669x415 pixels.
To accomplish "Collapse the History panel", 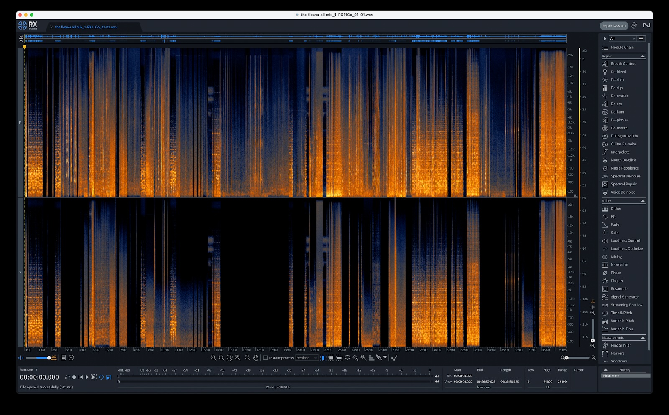I will [605, 369].
